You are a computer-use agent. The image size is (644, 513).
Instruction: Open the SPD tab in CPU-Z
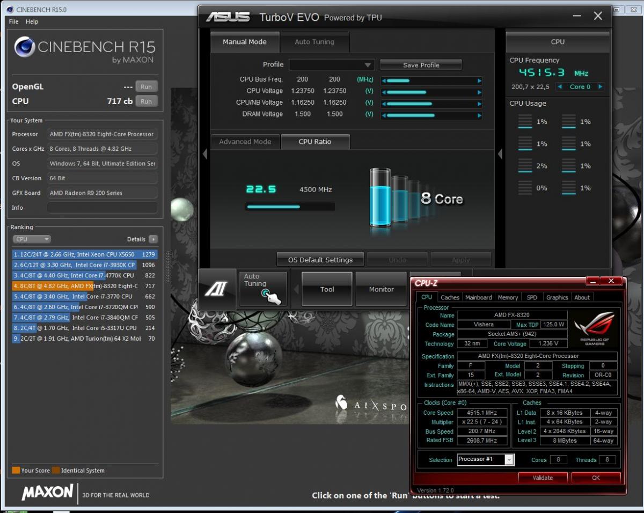pyautogui.click(x=531, y=297)
